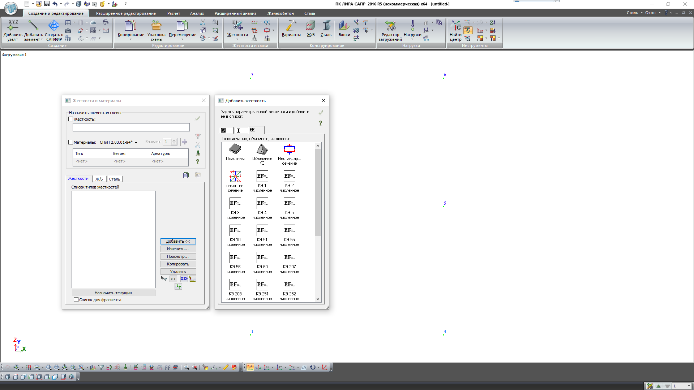
Task: Click the add variant plus button
Action: 185,142
